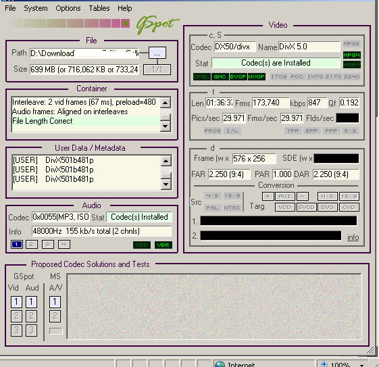This screenshot has width=379, height=367.
Task: Click the file Path input field
Action: coord(84,53)
